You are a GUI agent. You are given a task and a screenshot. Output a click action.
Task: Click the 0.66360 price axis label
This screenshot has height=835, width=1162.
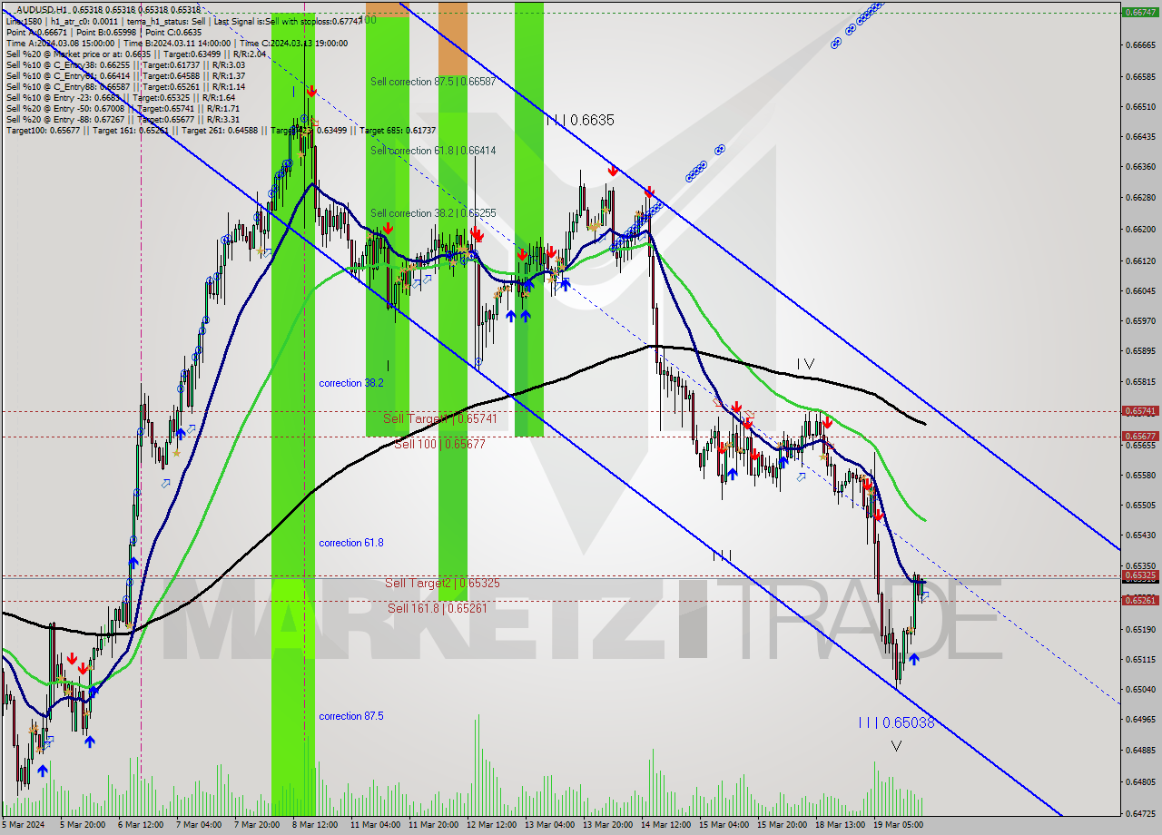point(1139,166)
